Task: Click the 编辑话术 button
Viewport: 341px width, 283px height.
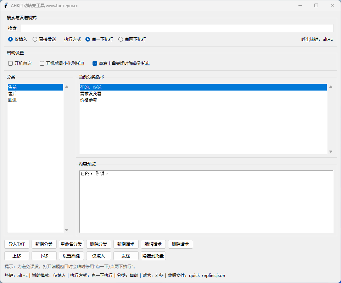Action: 153,244
